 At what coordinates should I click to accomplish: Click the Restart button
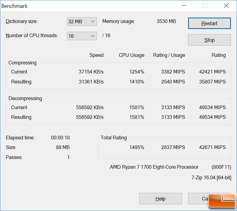tap(209, 23)
